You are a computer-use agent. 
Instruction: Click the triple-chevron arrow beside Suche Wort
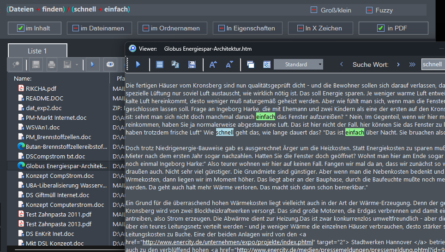[412, 64]
